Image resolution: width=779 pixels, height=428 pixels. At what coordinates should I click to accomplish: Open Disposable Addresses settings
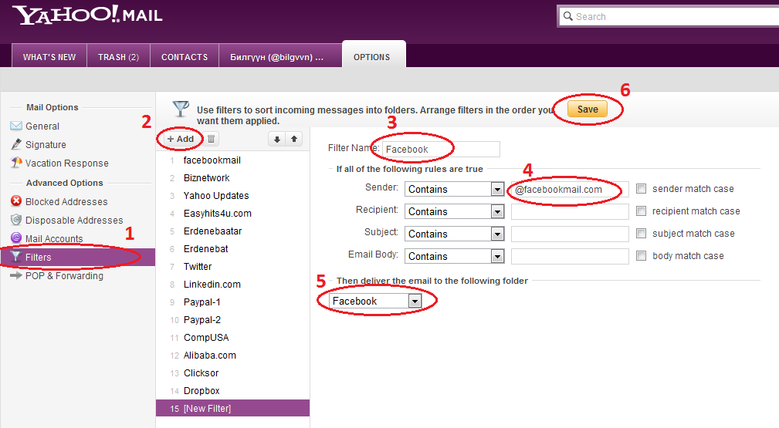click(x=74, y=220)
